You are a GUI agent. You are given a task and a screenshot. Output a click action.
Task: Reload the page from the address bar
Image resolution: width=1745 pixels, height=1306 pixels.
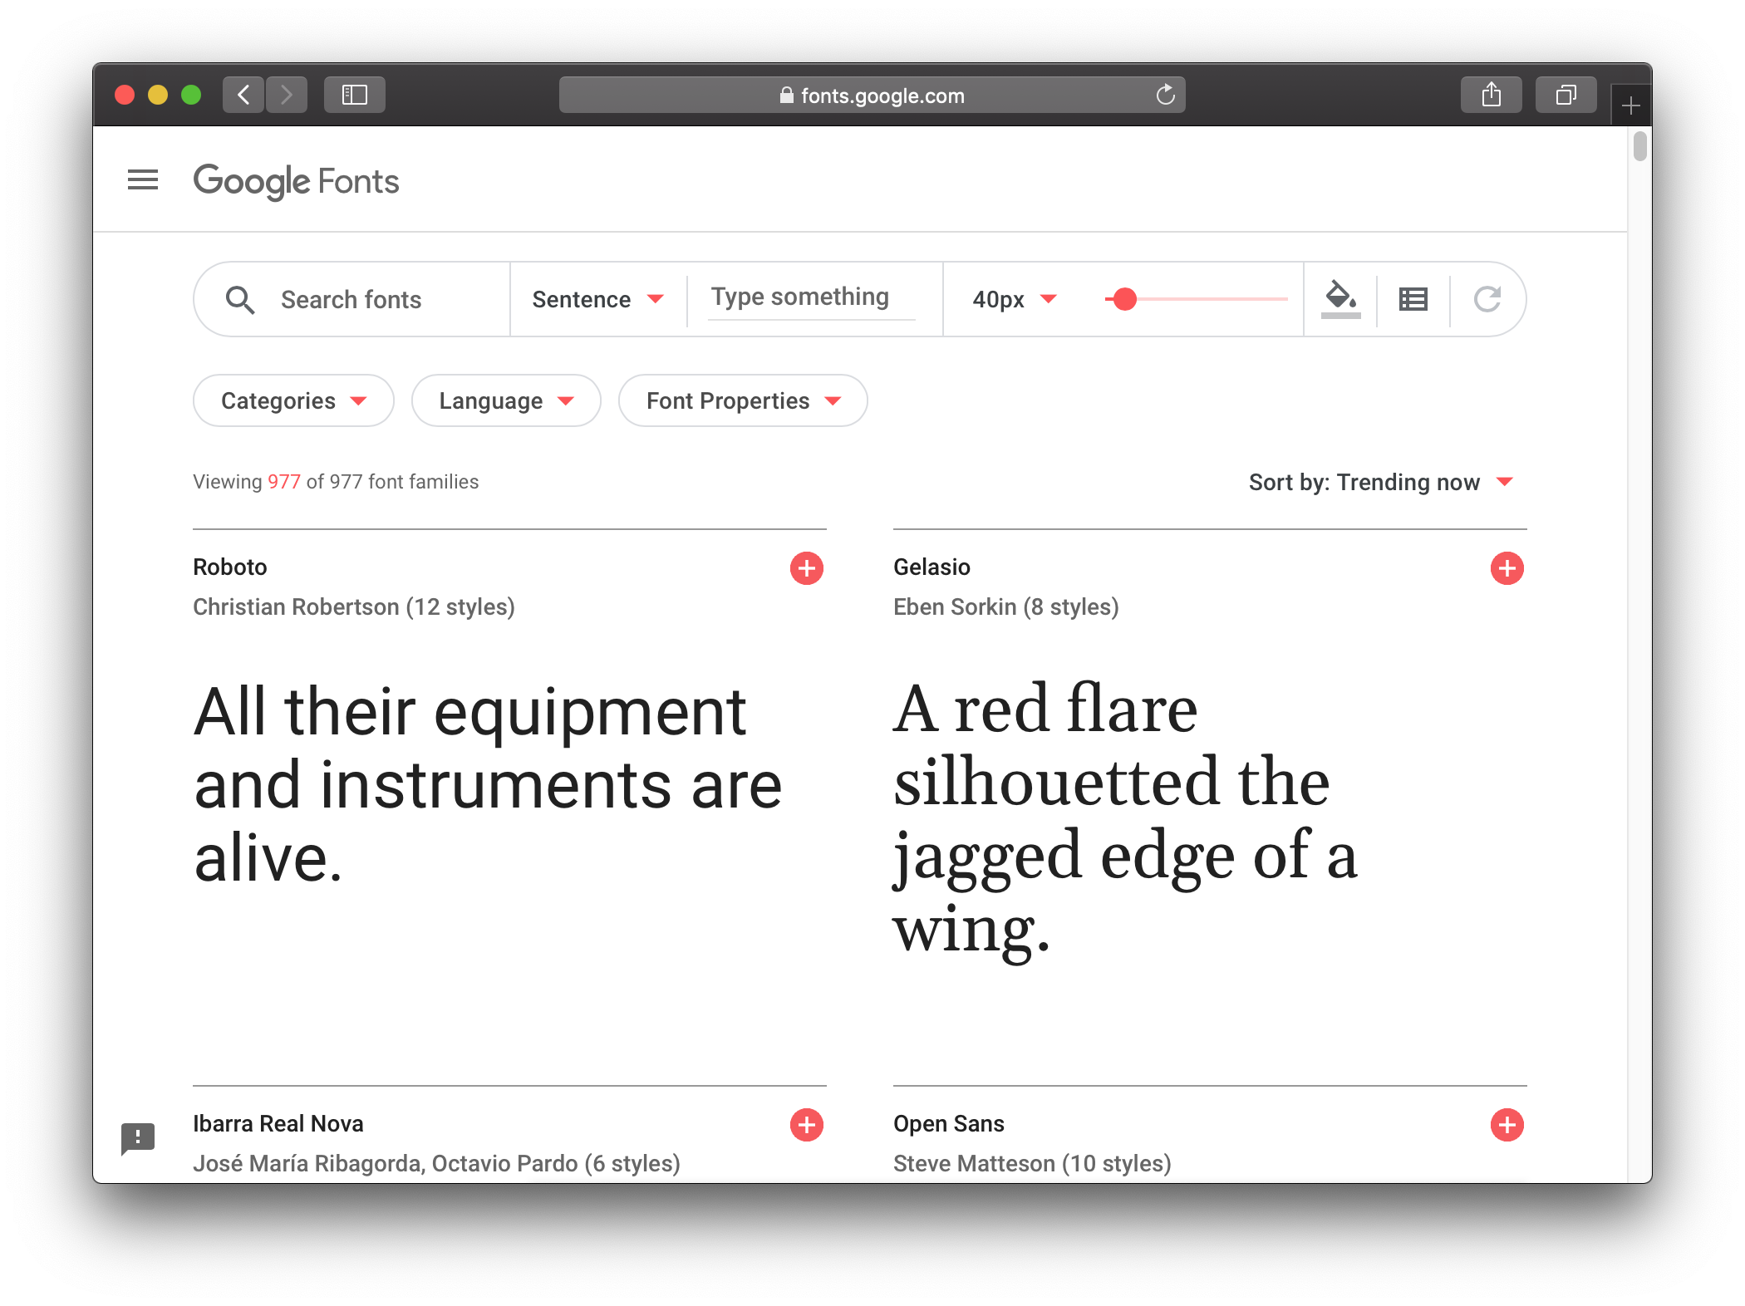(x=1165, y=95)
